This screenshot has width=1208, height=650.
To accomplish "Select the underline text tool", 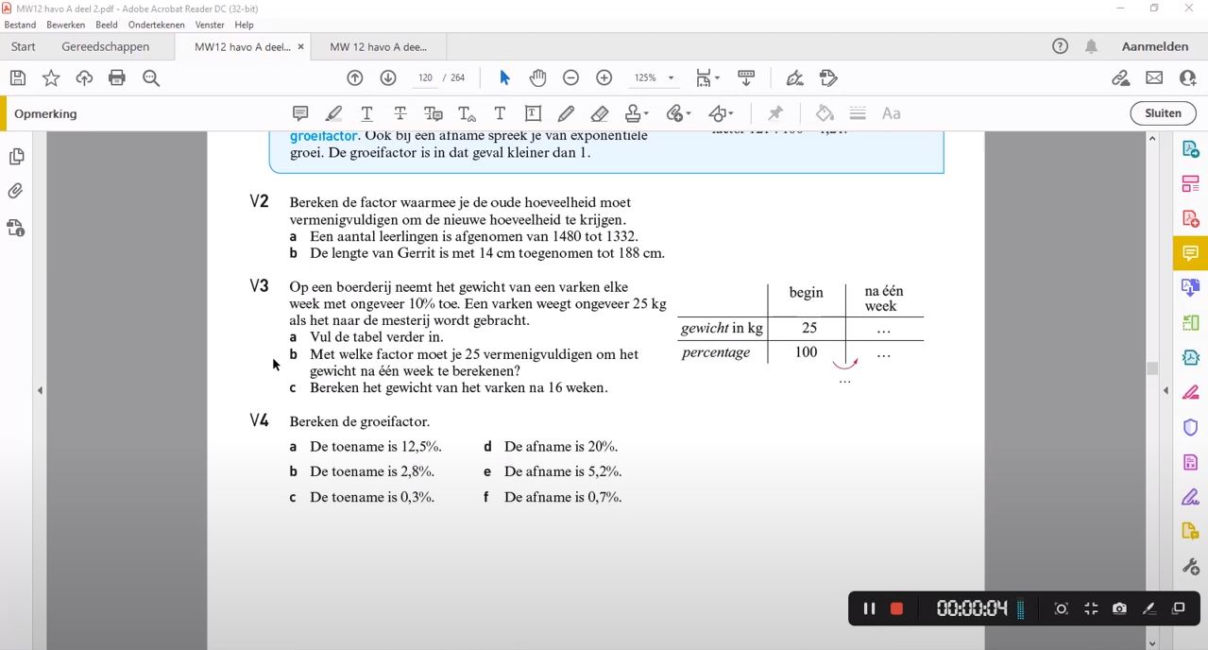I will pos(366,113).
